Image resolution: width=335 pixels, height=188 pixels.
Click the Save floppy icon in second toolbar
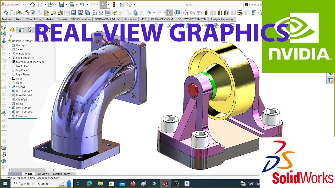click(74, 13)
